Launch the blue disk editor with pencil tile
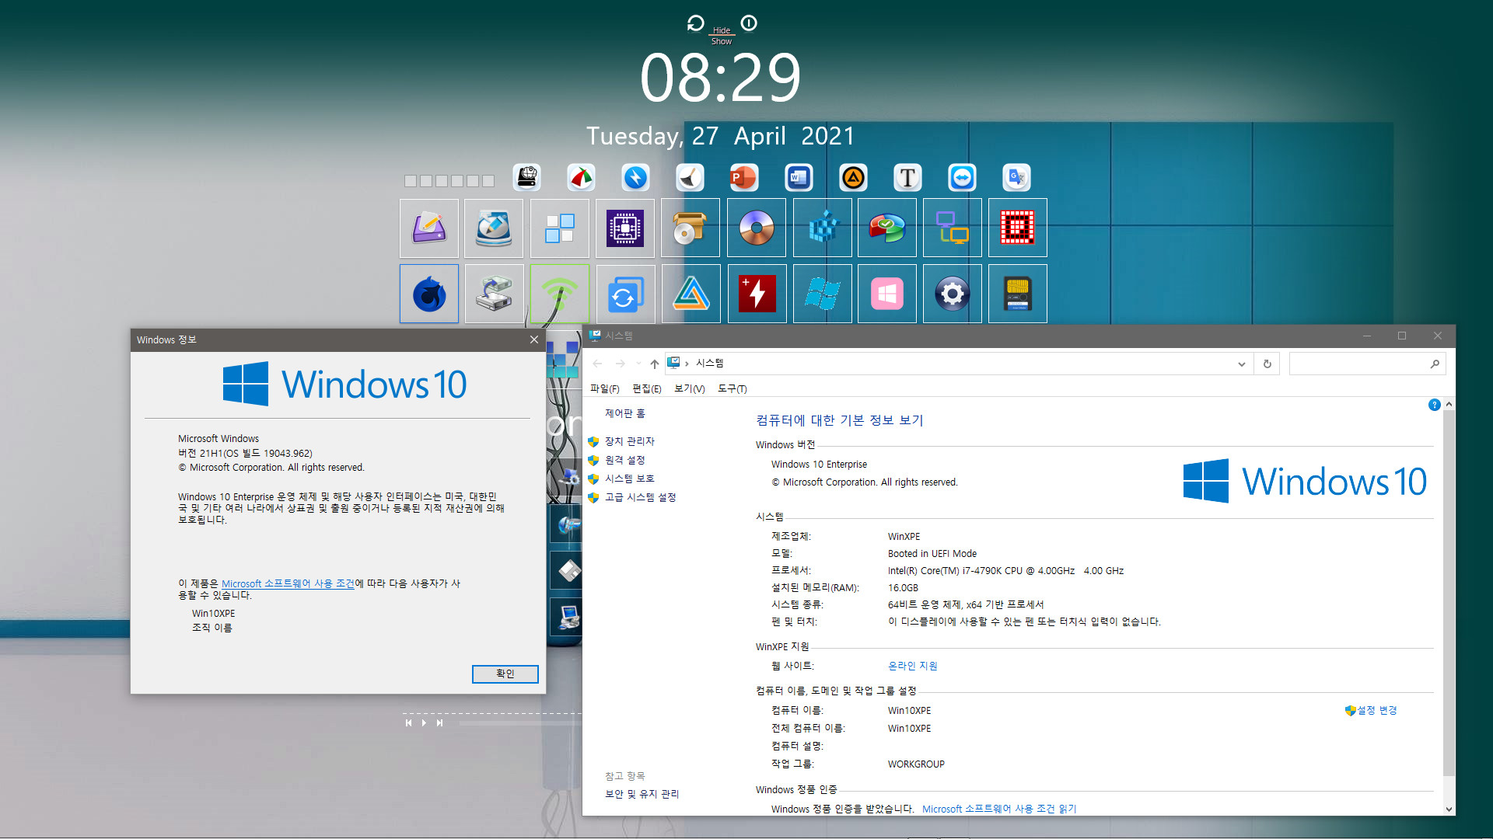The height and width of the screenshot is (839, 1493). click(x=494, y=228)
